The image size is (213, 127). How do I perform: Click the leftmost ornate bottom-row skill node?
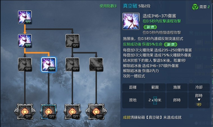pos(25,112)
